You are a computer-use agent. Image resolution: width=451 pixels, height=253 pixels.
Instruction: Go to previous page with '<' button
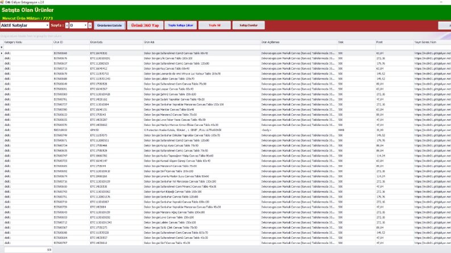click(67, 26)
